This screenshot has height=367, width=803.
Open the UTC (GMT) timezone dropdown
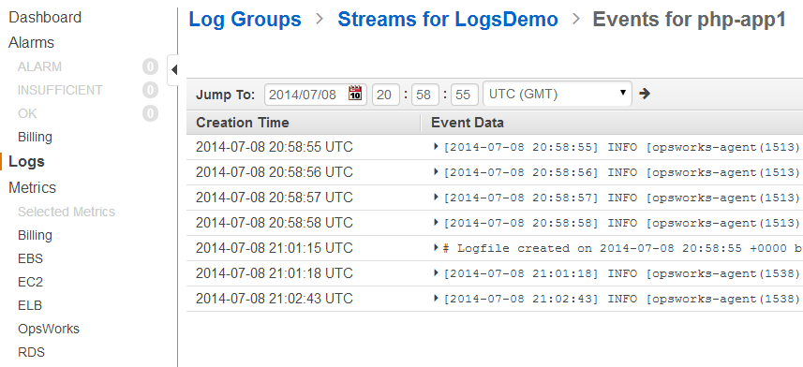(558, 94)
